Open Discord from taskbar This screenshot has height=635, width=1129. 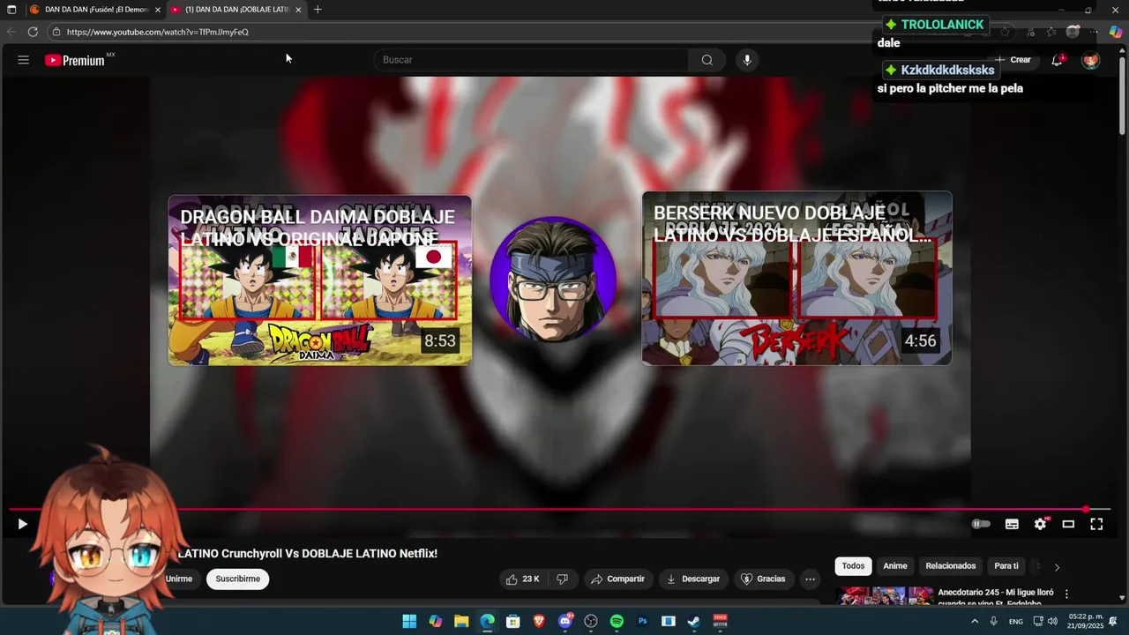coord(565,622)
